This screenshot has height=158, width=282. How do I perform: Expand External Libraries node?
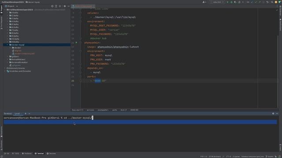(5, 68)
